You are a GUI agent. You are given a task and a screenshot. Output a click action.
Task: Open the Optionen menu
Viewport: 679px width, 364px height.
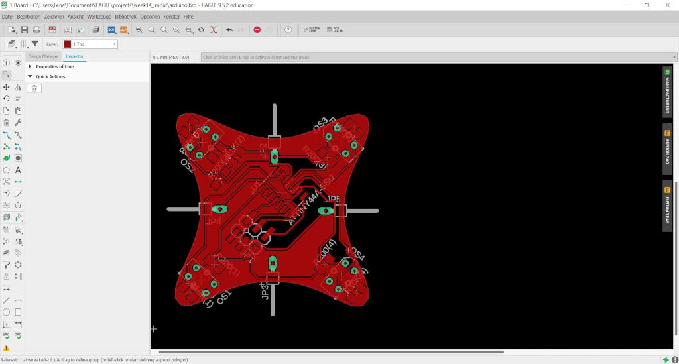[150, 17]
